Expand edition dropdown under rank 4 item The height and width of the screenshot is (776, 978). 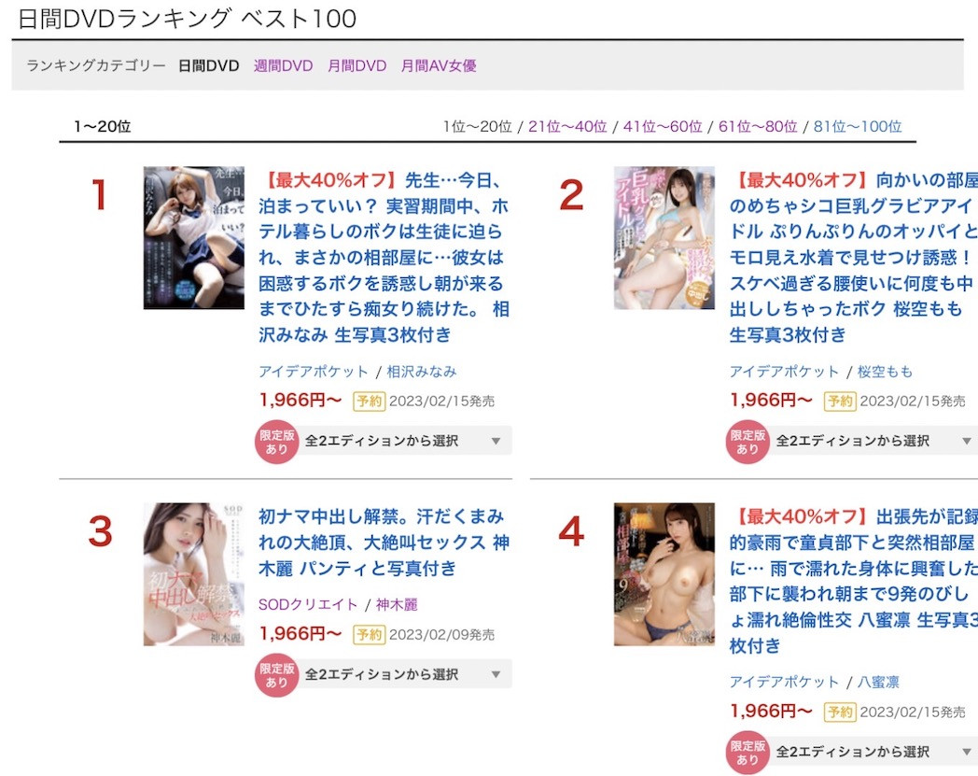click(872, 752)
